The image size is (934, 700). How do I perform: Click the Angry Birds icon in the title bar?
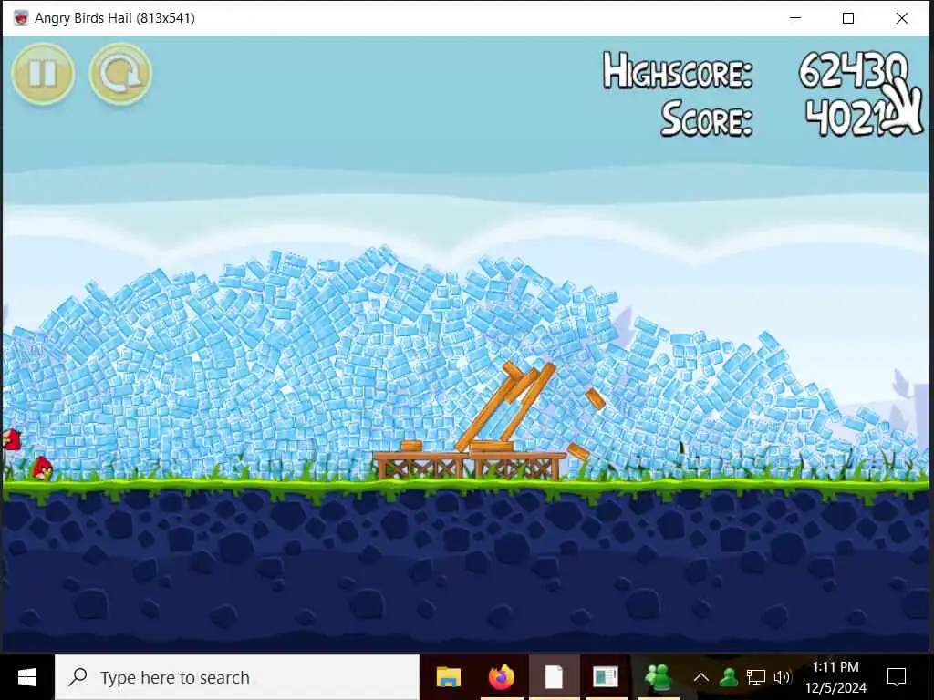[x=21, y=18]
